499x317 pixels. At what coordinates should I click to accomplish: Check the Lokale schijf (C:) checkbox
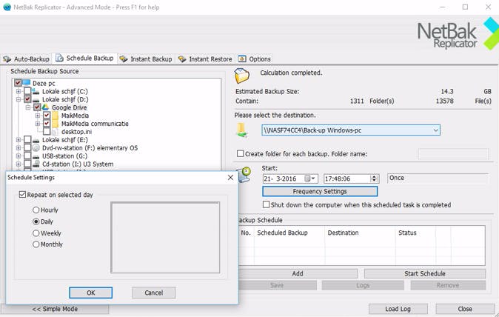coord(27,91)
